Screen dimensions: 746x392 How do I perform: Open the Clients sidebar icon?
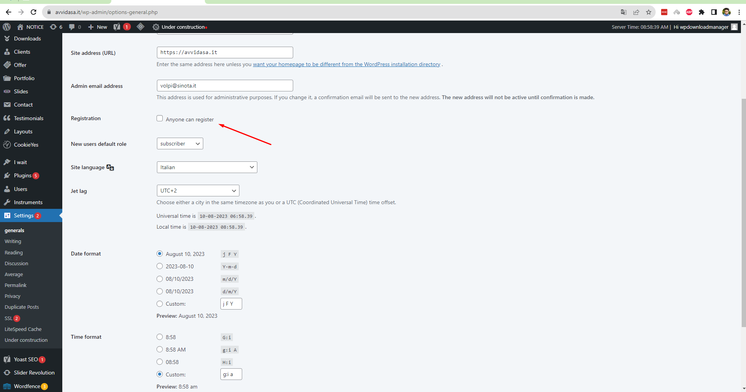coord(7,52)
